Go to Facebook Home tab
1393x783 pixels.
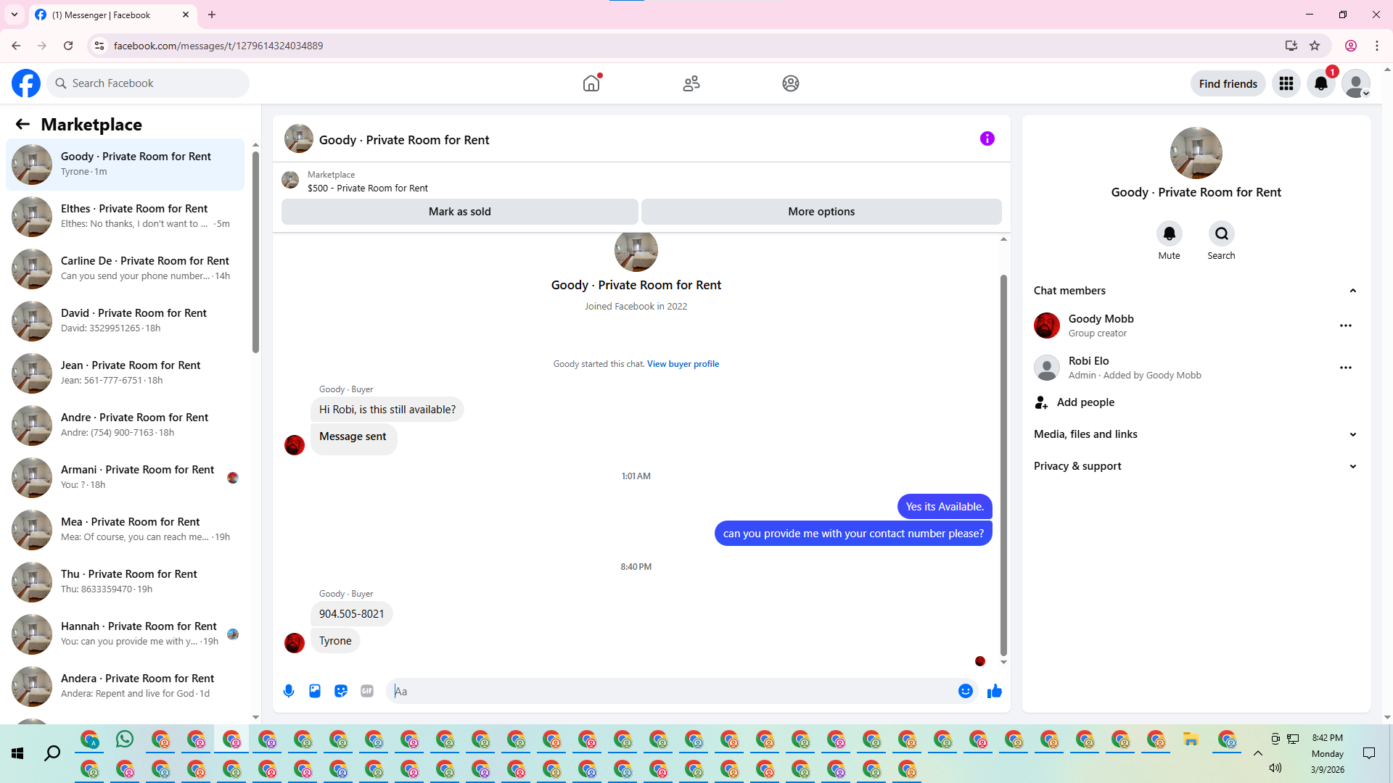[x=591, y=83]
